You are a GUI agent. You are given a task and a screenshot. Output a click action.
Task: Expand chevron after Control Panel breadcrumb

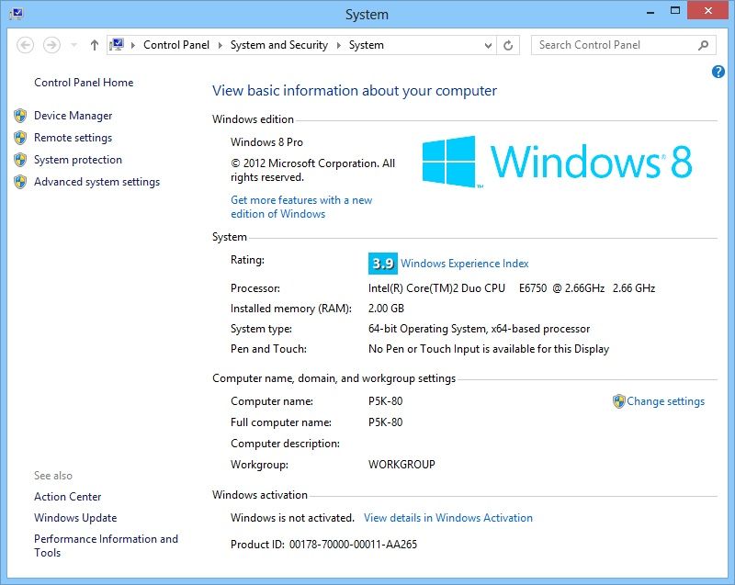pyautogui.click(x=220, y=45)
